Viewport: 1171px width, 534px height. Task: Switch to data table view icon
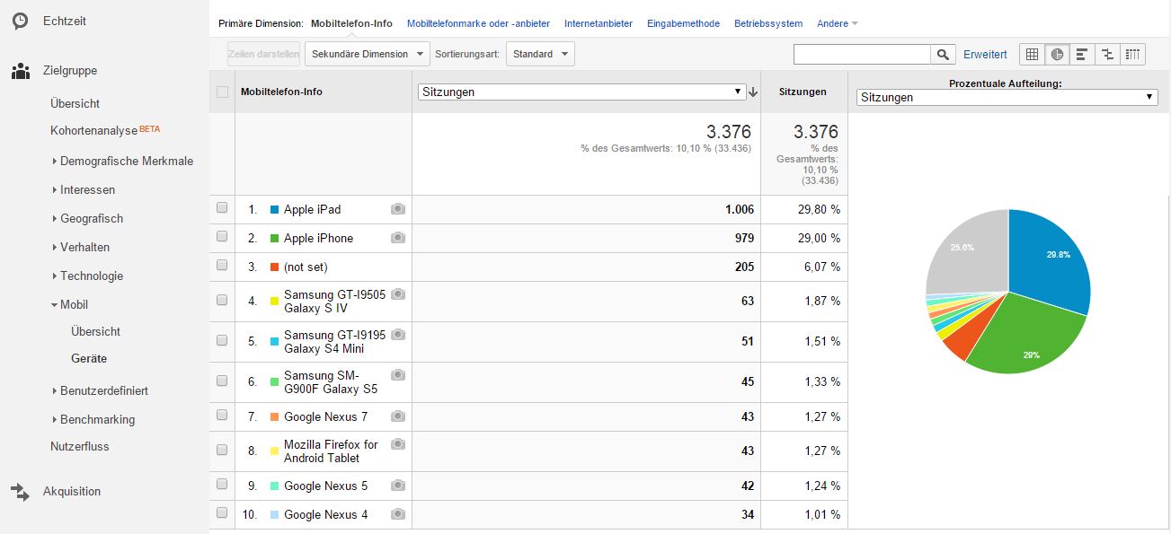(x=1032, y=55)
